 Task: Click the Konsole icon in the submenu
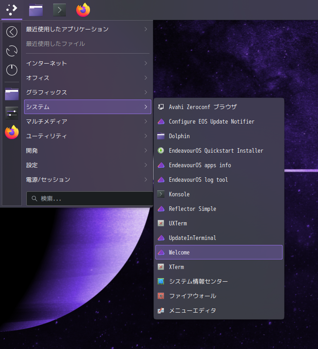(161, 194)
